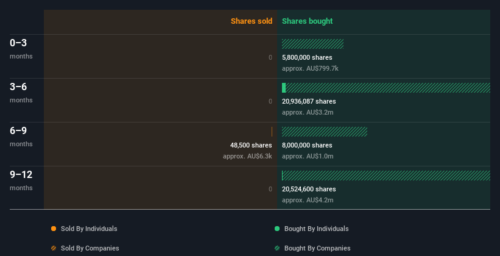Click the 6–9 months bought bar
Screen dimensions: 500x256
point(325,132)
